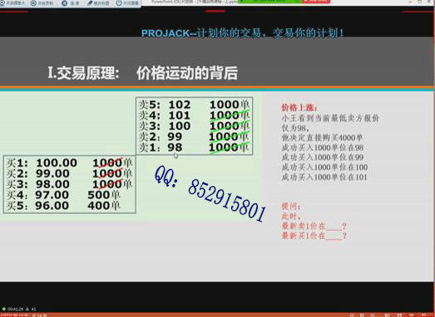This screenshot has width=435, height=317.
Task: Click the 卖1 98 sell order row
Action: tap(194, 148)
